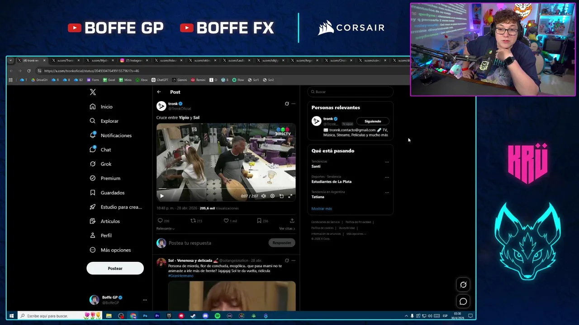Toggle picture-in-picture on the video

[281, 196]
